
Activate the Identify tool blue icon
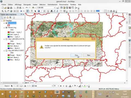39,11
